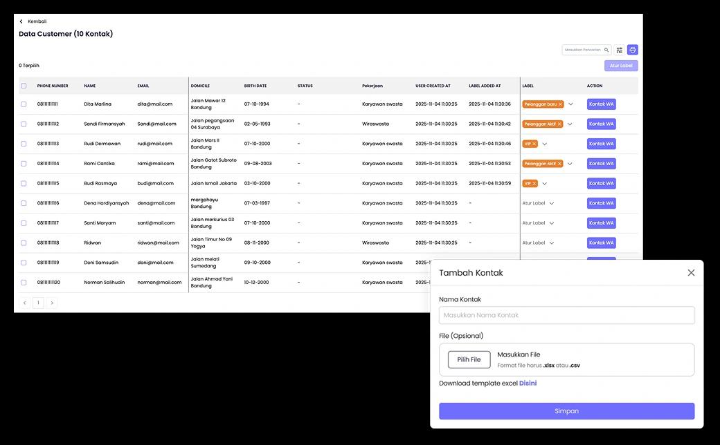
Task: Click the Nama Kontak input field
Action: coord(566,315)
